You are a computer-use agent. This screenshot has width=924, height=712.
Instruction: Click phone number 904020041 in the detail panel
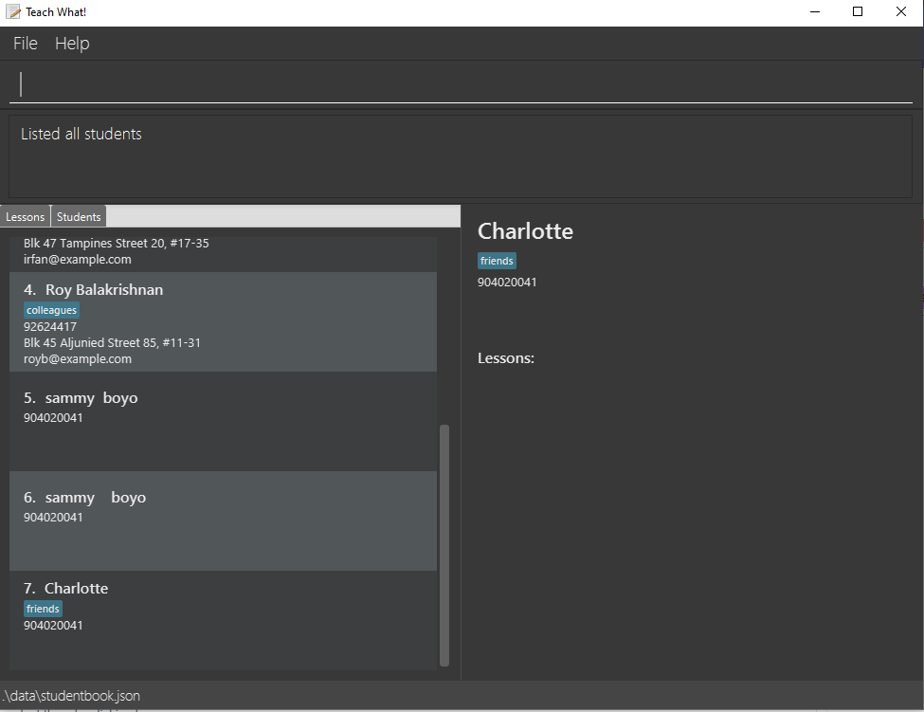[507, 283]
